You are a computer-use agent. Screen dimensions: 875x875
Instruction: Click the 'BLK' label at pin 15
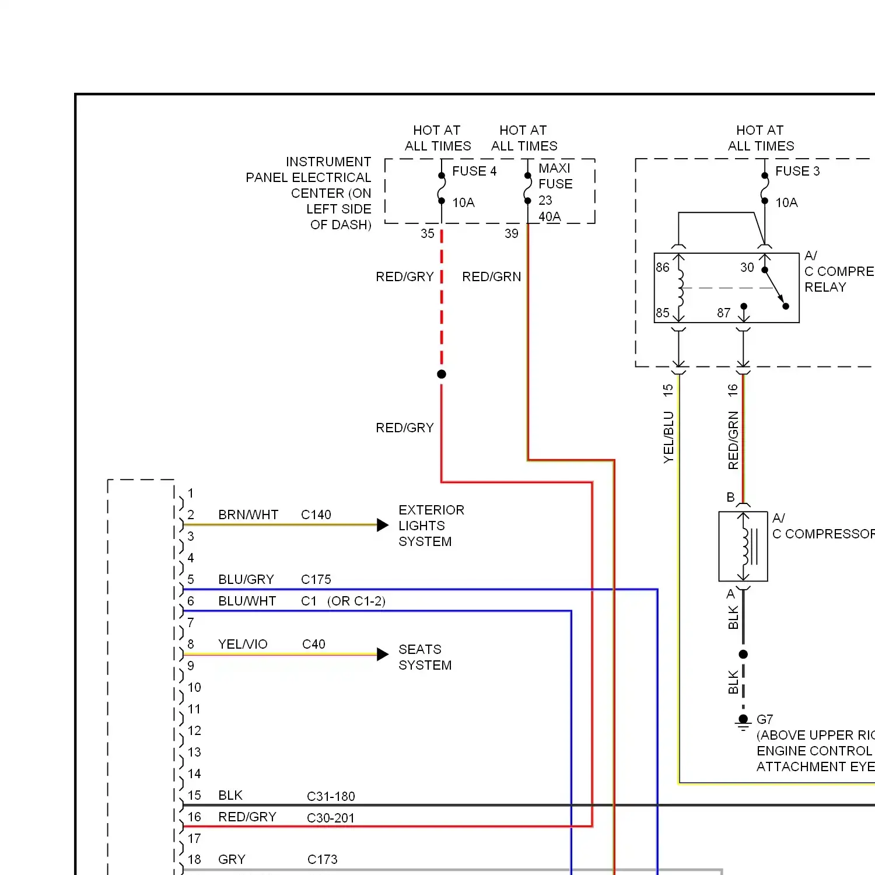click(230, 795)
